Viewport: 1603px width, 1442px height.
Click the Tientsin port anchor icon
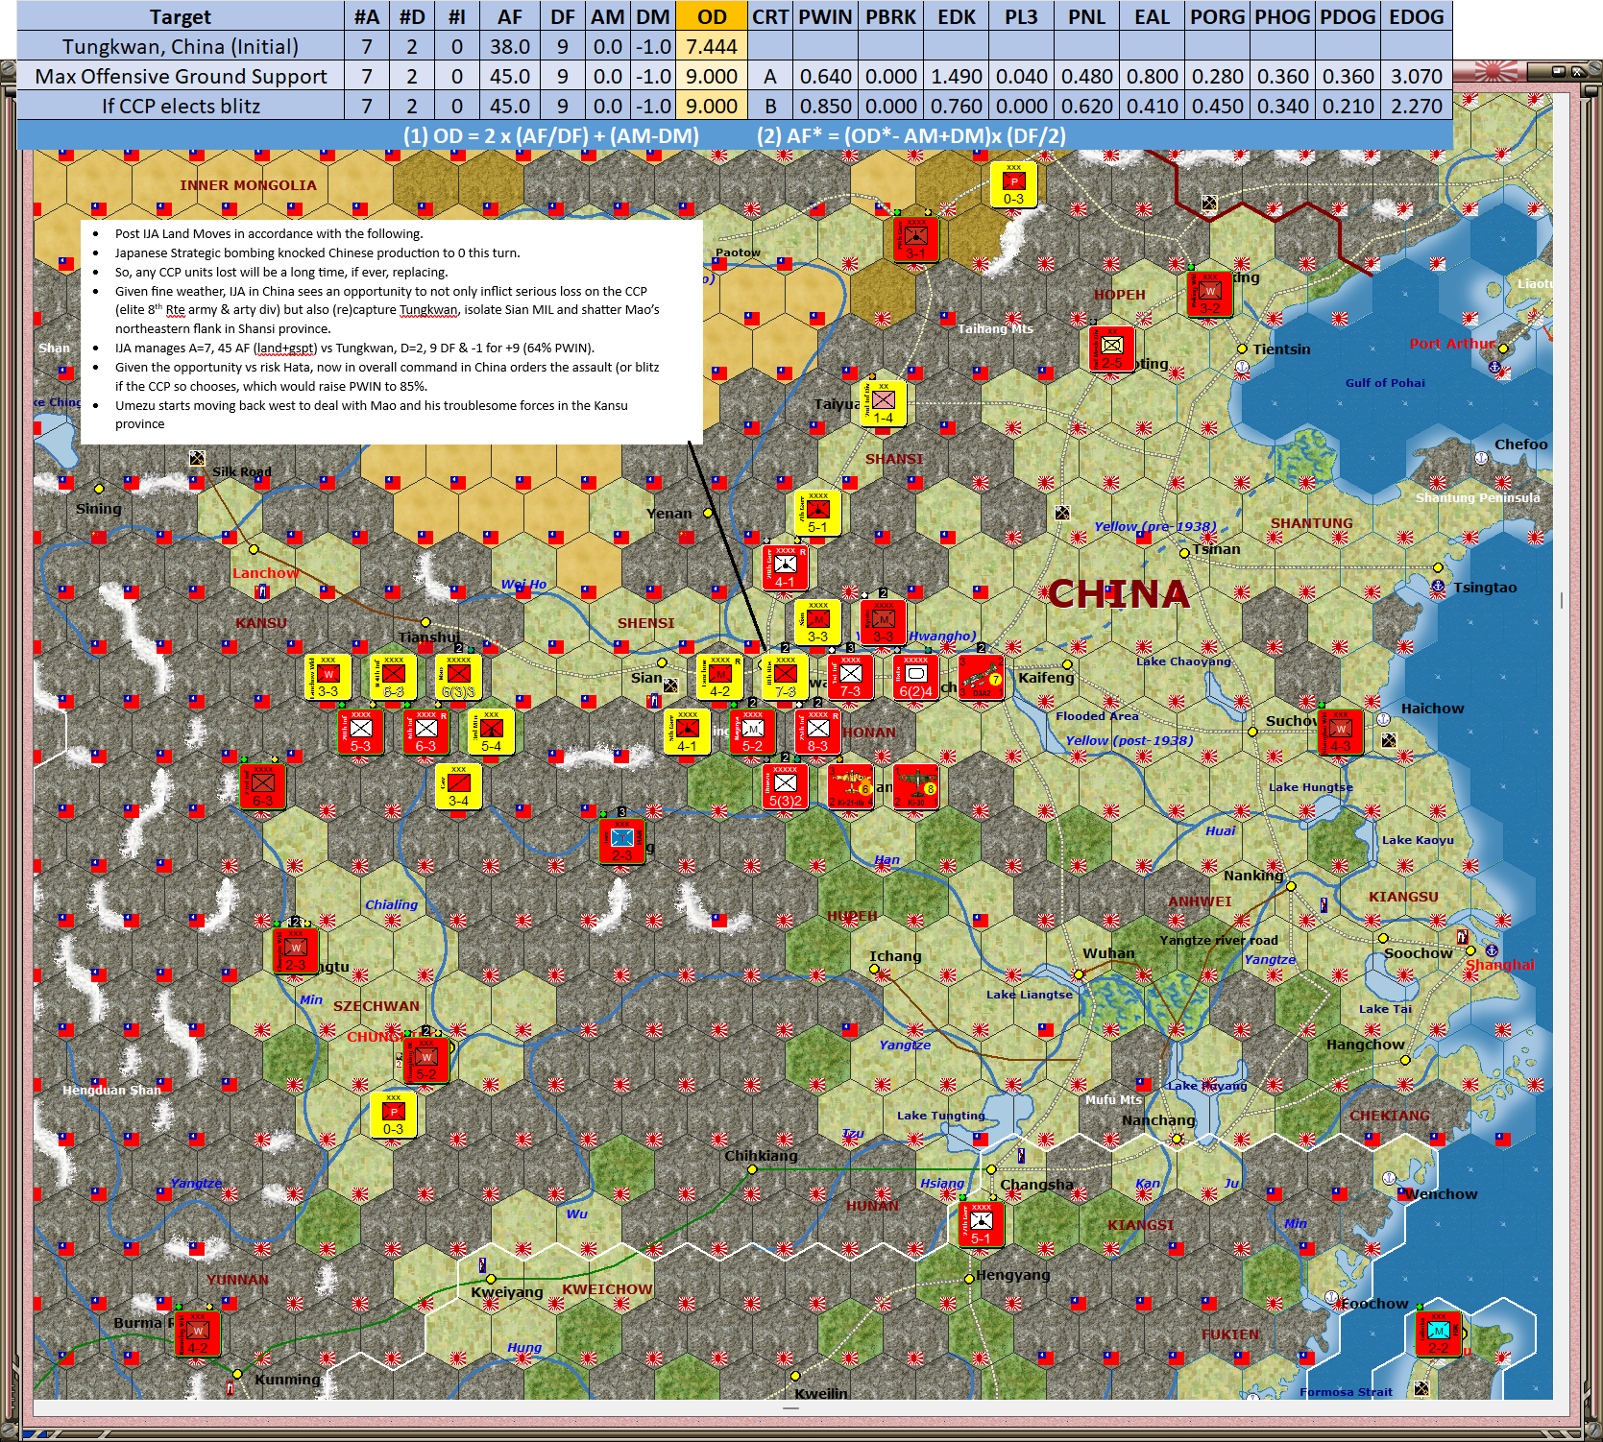coord(1241,367)
